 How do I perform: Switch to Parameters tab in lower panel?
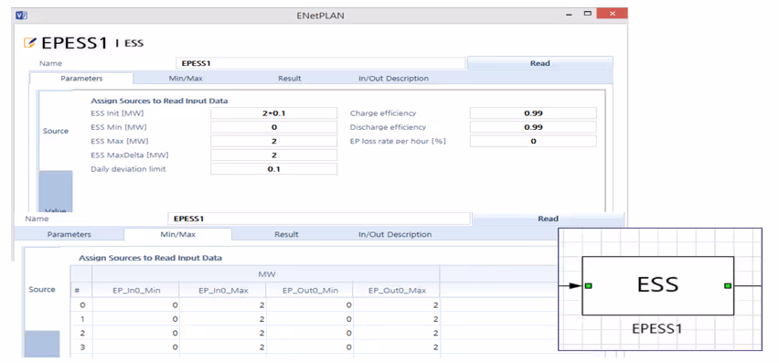pyautogui.click(x=69, y=234)
